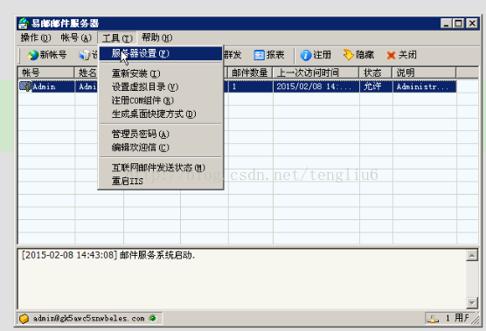Choose 重新安装(I) from the menu
This screenshot has width=486, height=331.
click(x=161, y=73)
